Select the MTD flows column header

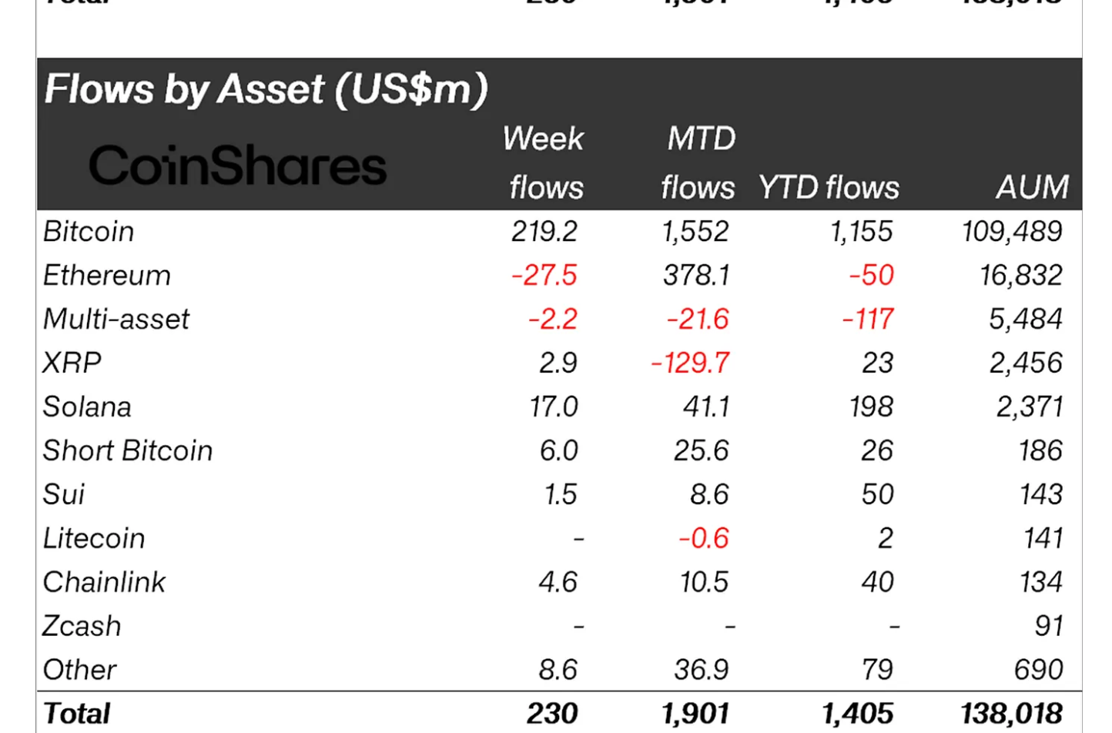(x=698, y=163)
